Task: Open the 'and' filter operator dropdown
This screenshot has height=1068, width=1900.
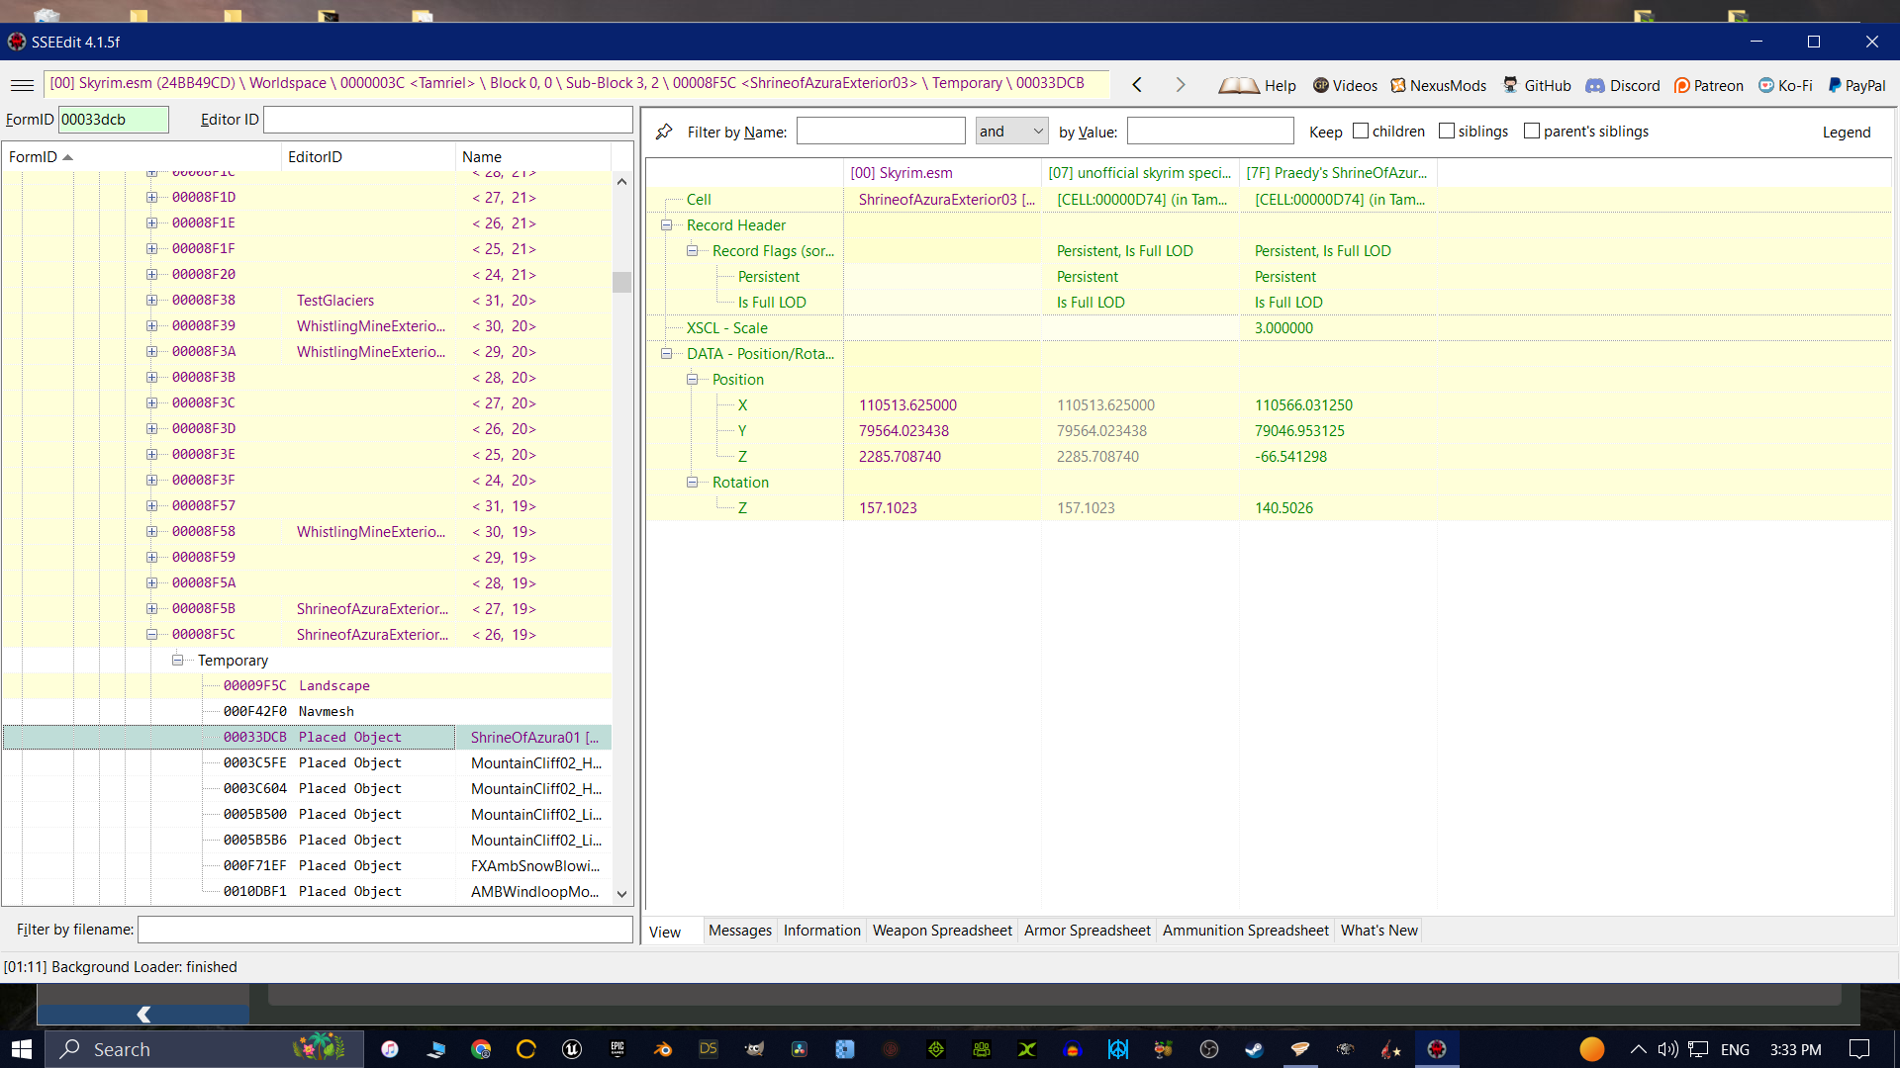Action: (x=1011, y=131)
